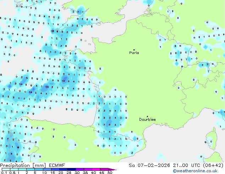Pick the 15–20 mm blue legend swatch
This screenshot has width=225, height=174.
55,169
